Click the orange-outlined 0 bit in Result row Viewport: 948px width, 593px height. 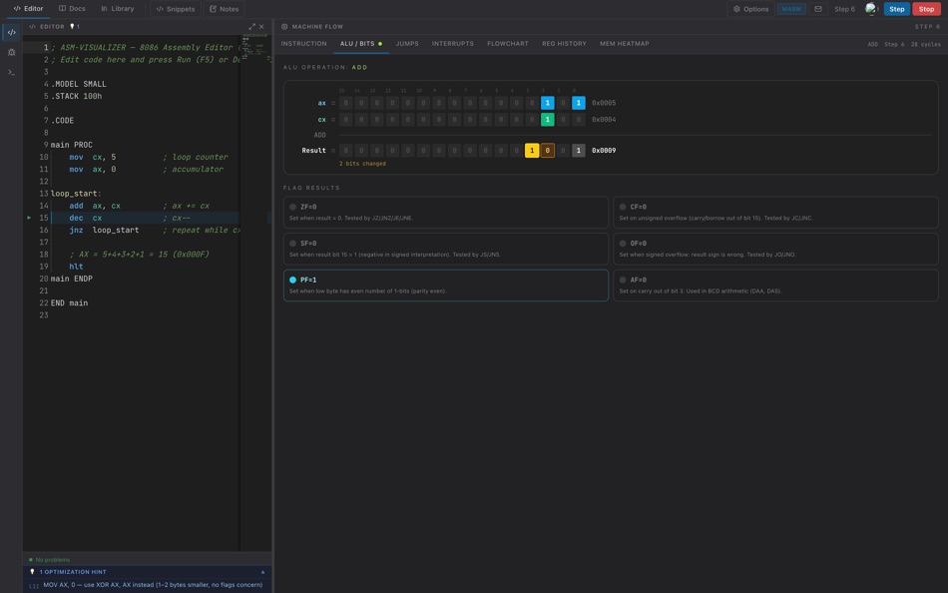tap(547, 150)
